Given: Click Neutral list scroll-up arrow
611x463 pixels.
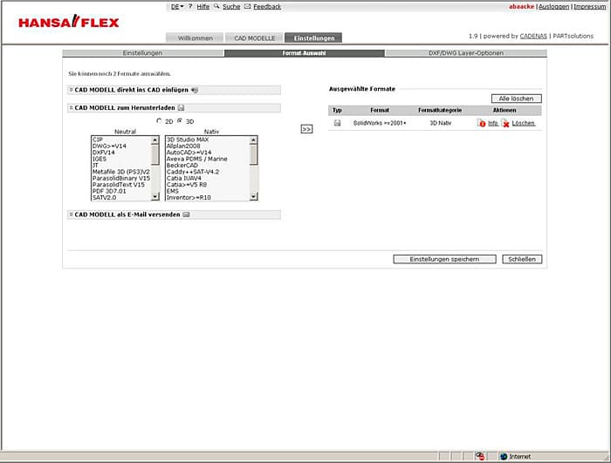Looking at the screenshot, I should tap(155, 140).
